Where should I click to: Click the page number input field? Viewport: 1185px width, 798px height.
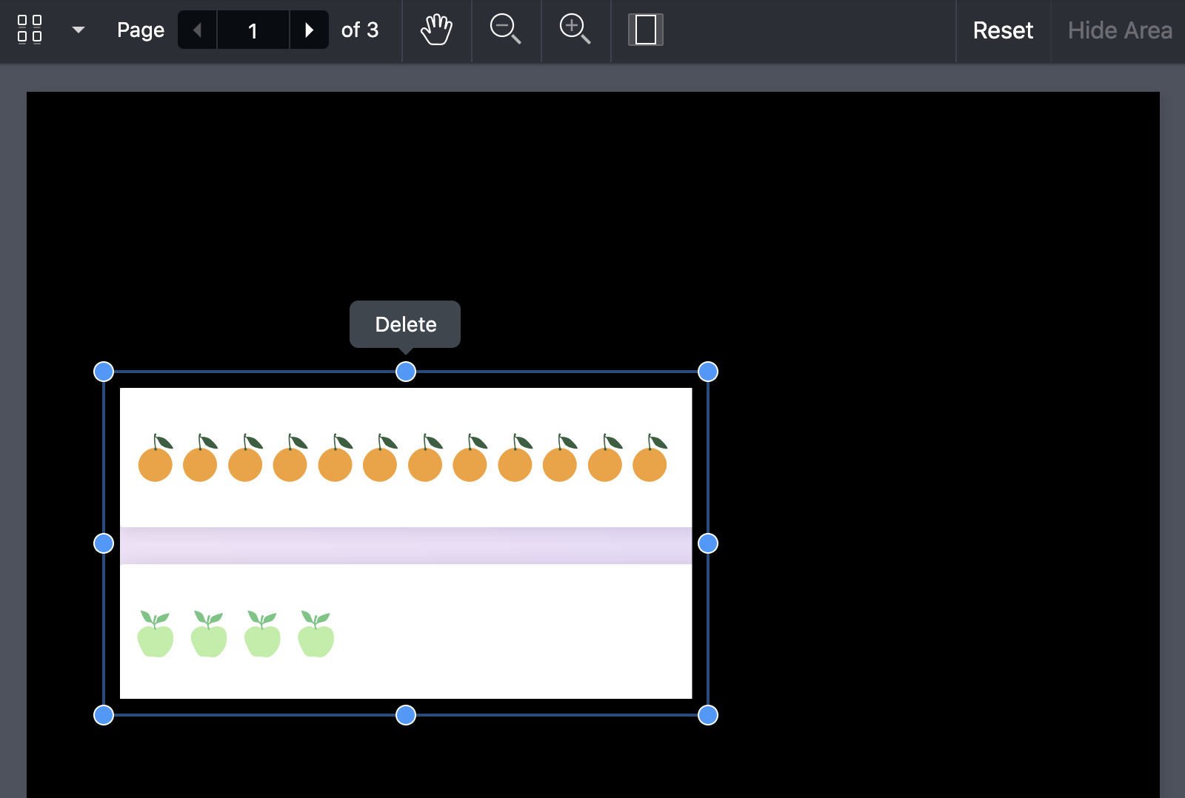click(x=253, y=30)
